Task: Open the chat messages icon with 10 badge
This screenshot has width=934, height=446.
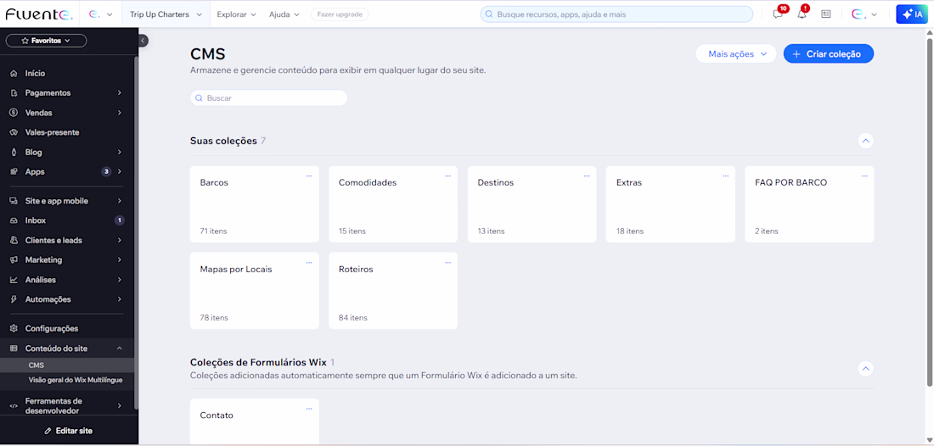Action: pos(778,14)
